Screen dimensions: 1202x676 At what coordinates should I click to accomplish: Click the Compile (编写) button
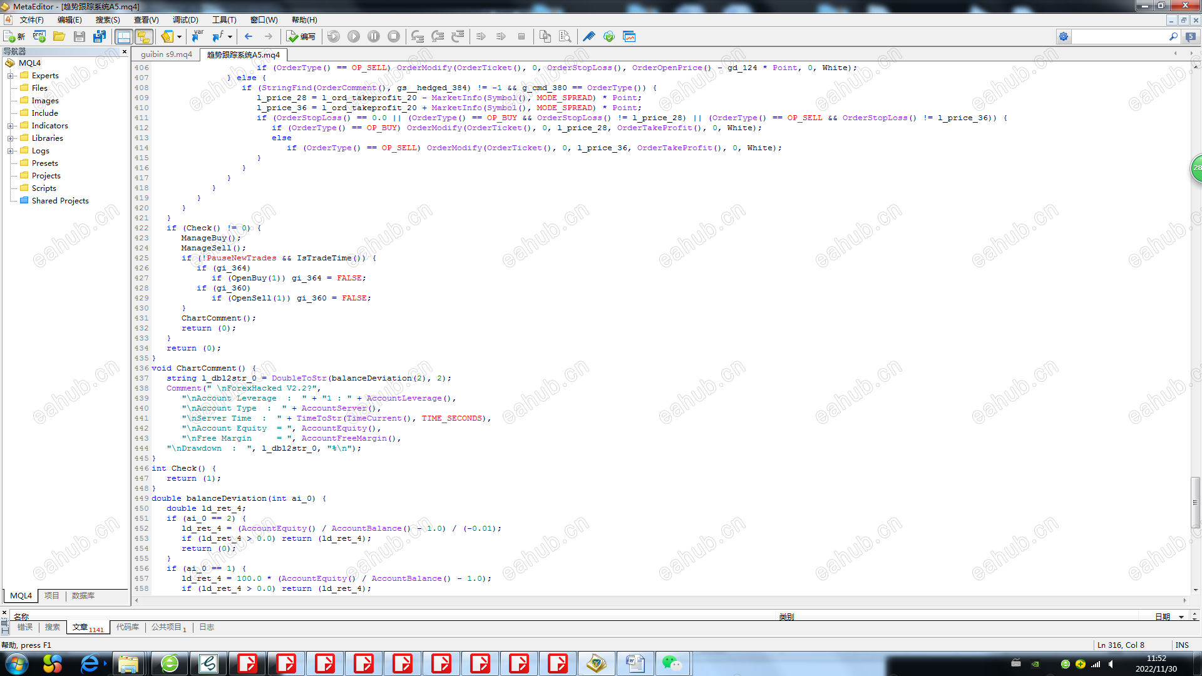(301, 36)
